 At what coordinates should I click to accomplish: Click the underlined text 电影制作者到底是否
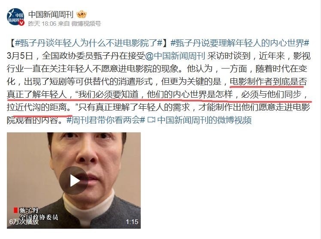click(x=268, y=82)
